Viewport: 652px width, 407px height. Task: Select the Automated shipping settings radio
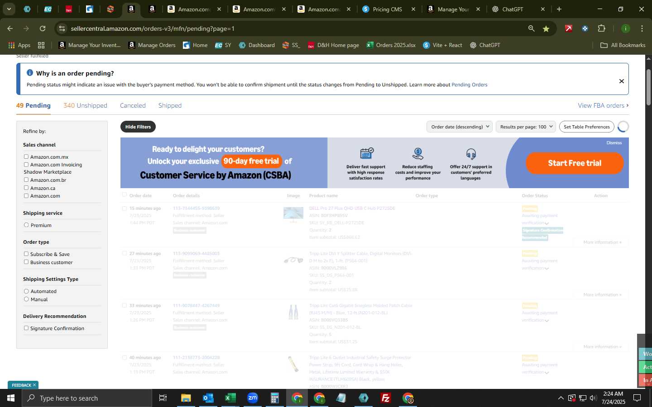click(x=26, y=291)
